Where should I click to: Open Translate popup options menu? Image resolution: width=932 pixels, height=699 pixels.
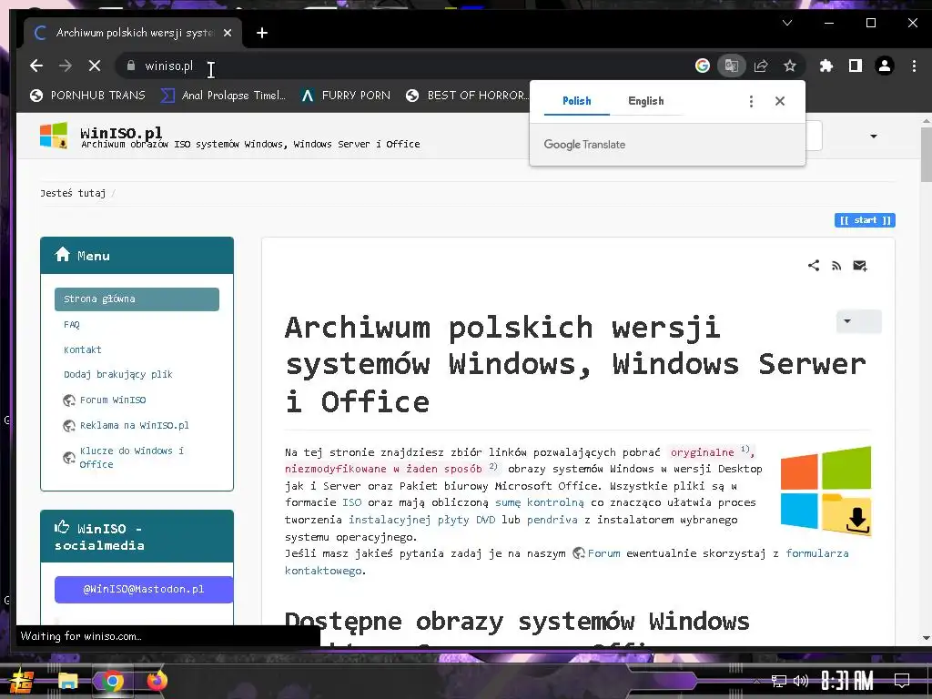click(751, 101)
